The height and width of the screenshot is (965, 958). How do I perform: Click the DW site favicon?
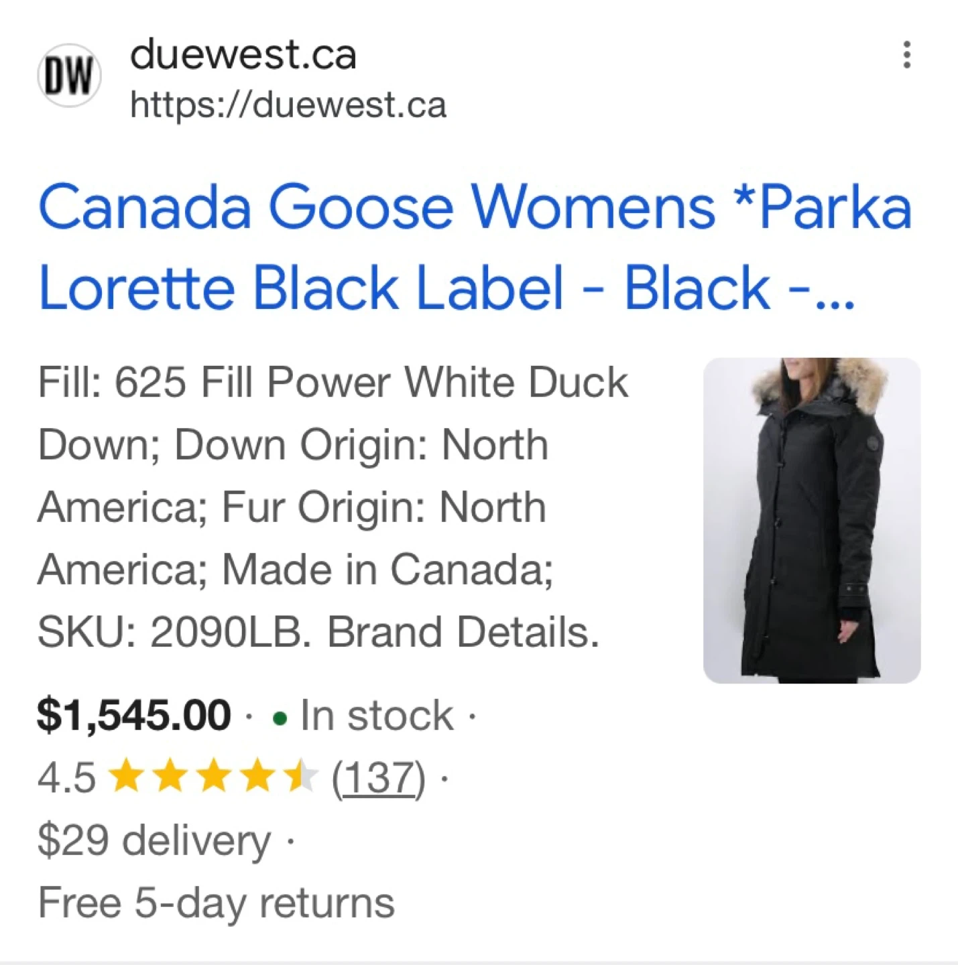[x=69, y=76]
